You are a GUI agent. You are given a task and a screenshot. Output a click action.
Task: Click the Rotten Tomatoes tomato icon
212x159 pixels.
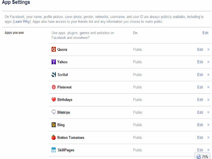coord(54,137)
